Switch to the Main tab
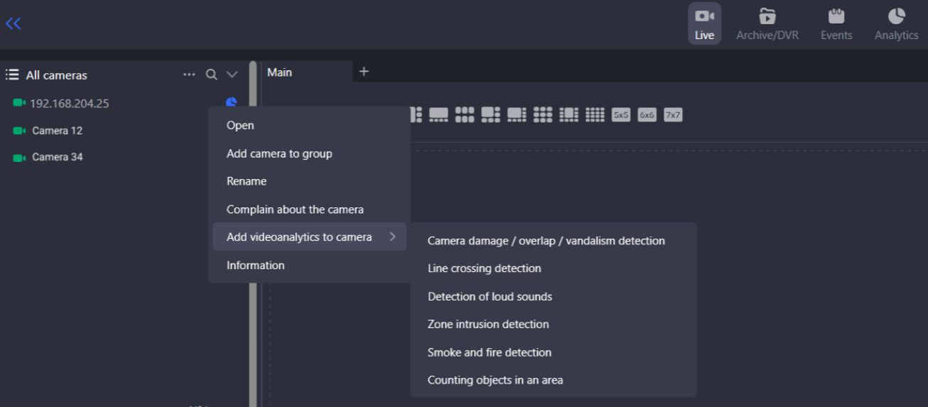The height and width of the screenshot is (407, 928). pyautogui.click(x=280, y=72)
